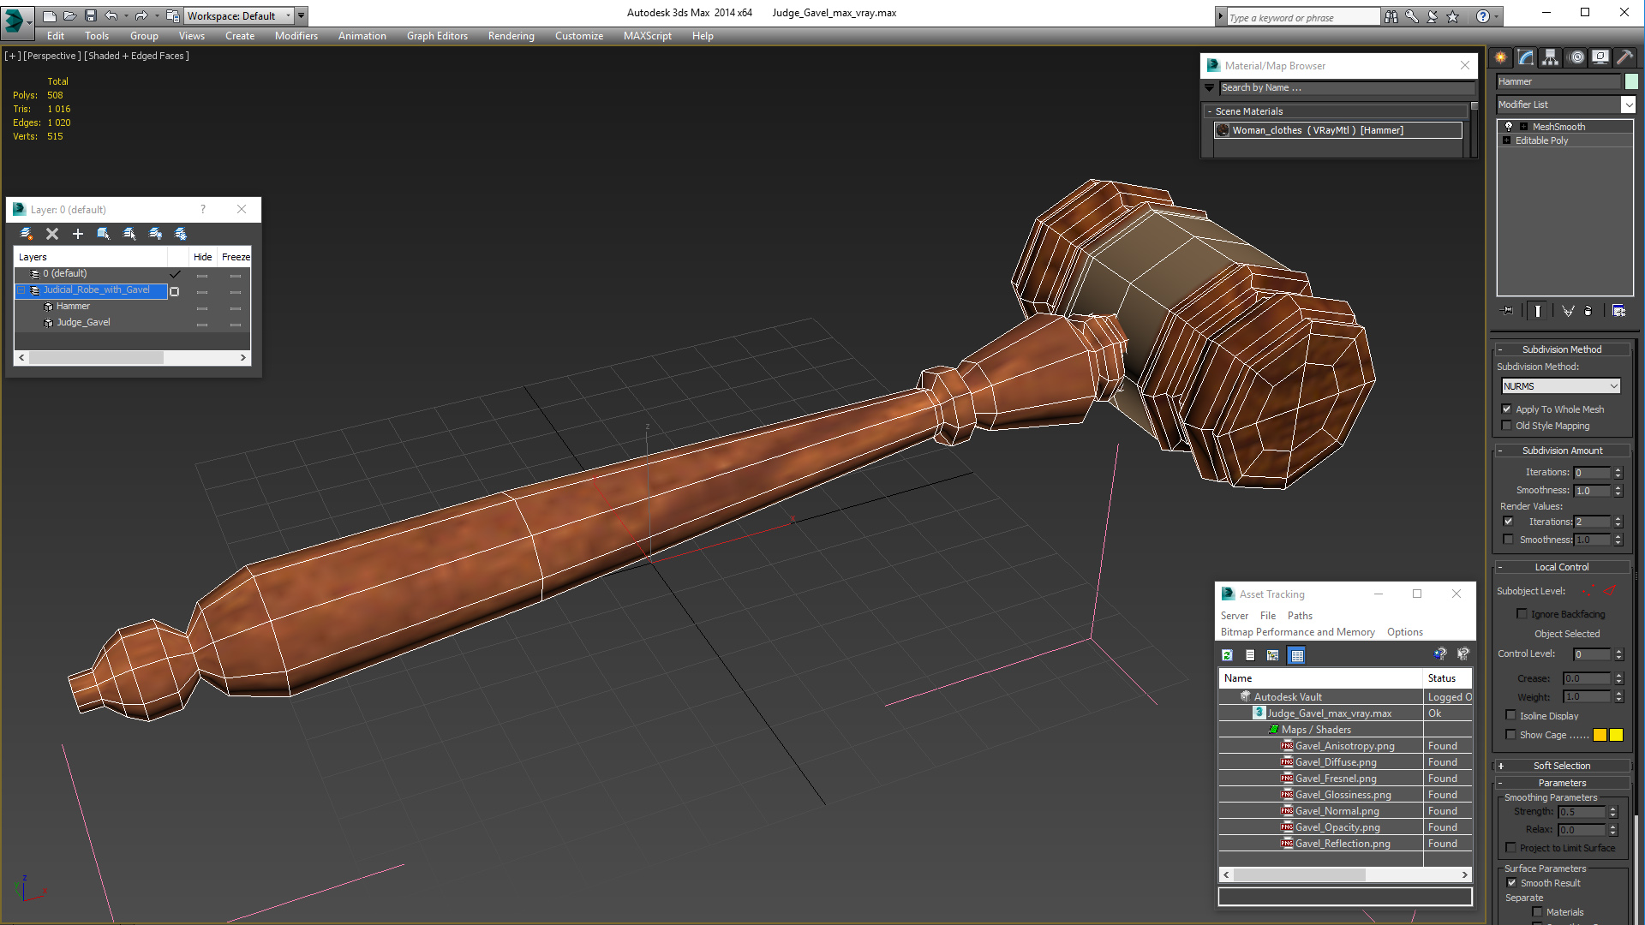Image resolution: width=1645 pixels, height=925 pixels.
Task: Enable Ignore Backfacing checkbox
Action: pyautogui.click(x=1522, y=614)
